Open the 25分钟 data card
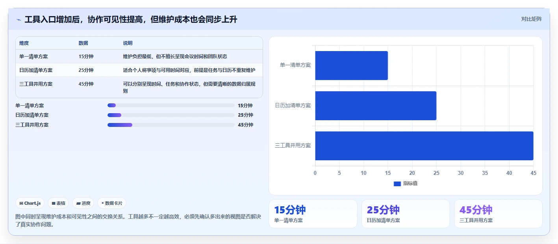 pyautogui.click(x=406, y=214)
